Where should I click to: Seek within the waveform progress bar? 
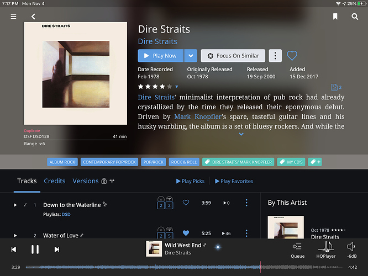(184, 267)
